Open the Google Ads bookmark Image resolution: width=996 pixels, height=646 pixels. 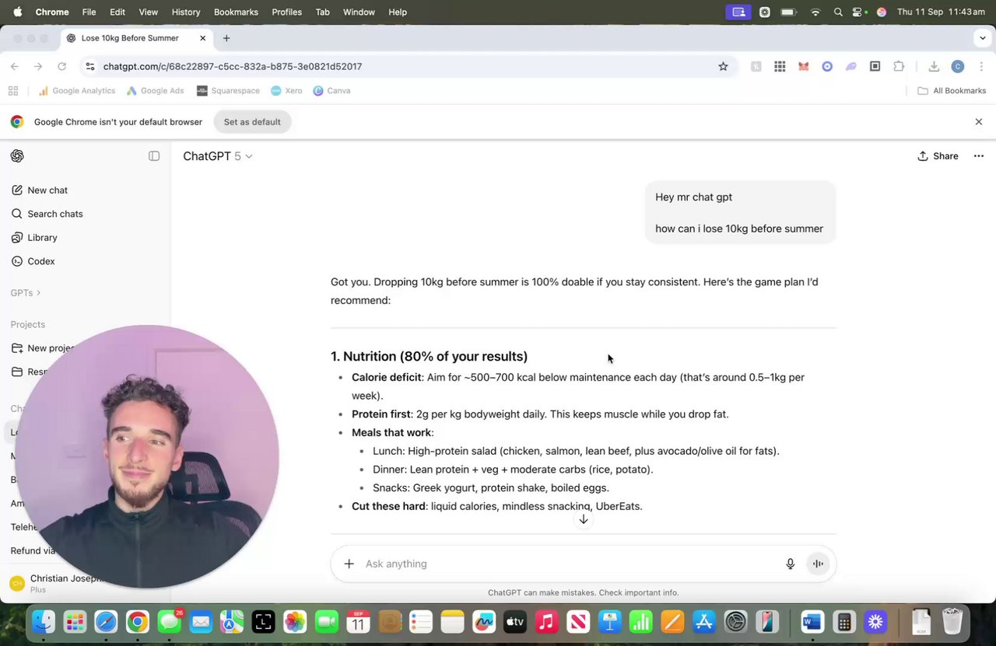point(155,91)
